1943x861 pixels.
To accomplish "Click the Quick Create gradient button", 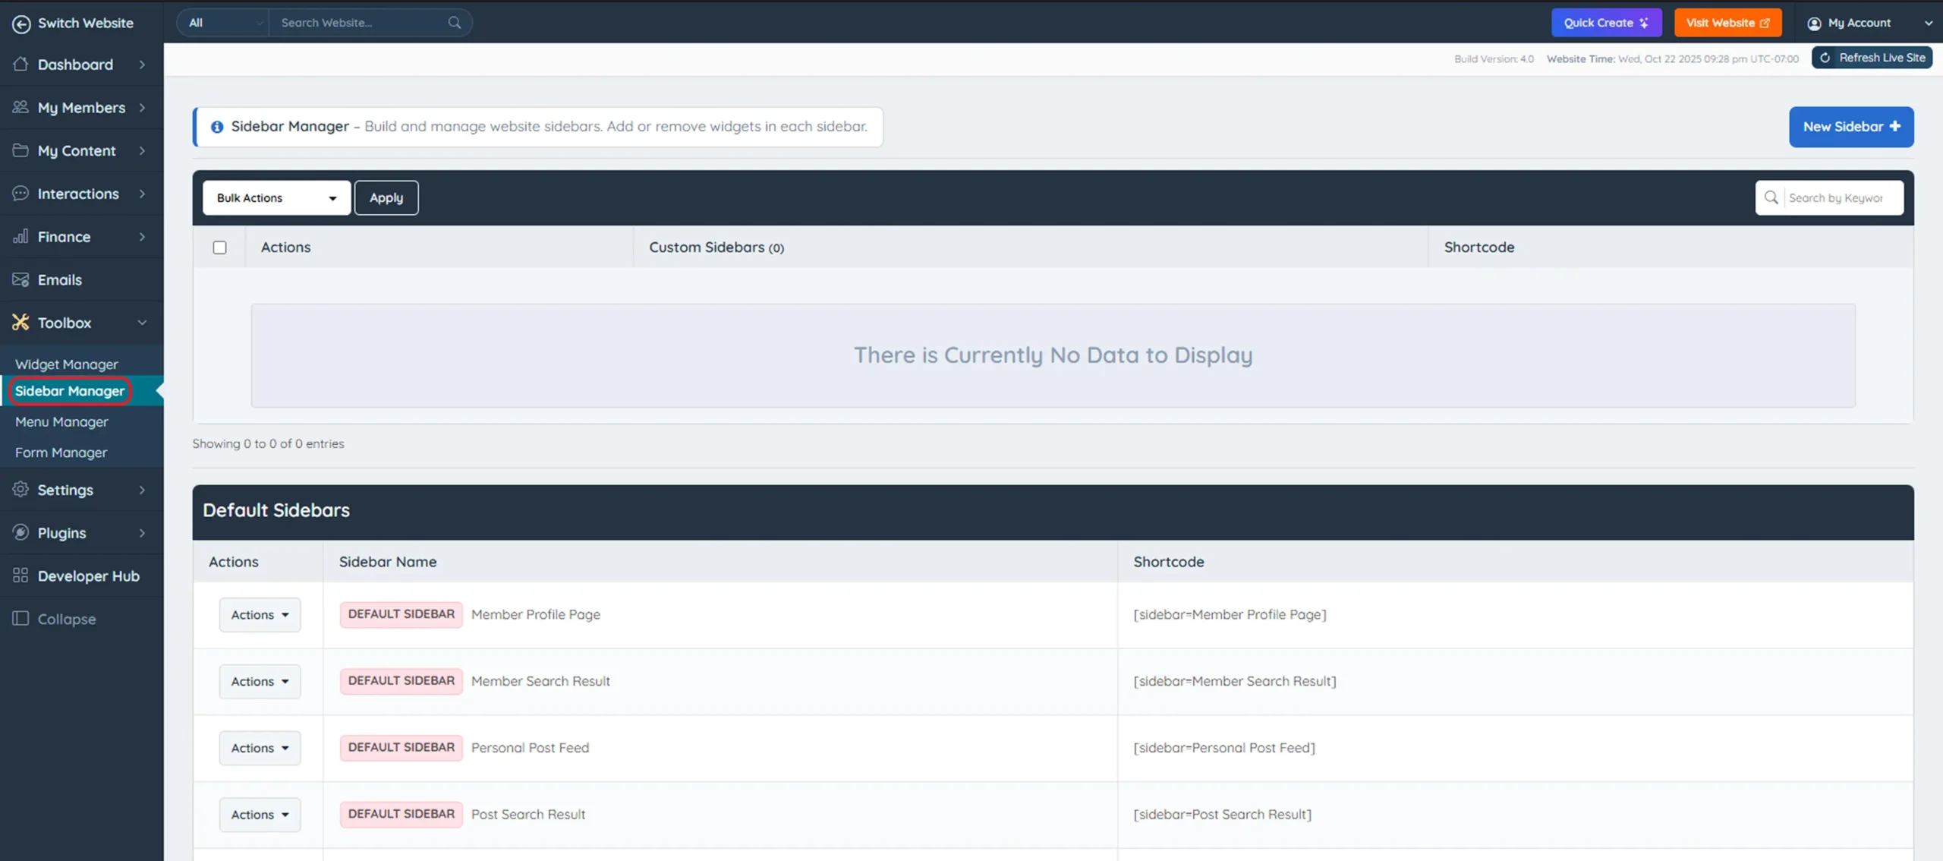I will click(x=1606, y=22).
